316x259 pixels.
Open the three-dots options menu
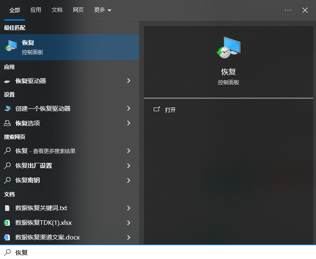288,10
